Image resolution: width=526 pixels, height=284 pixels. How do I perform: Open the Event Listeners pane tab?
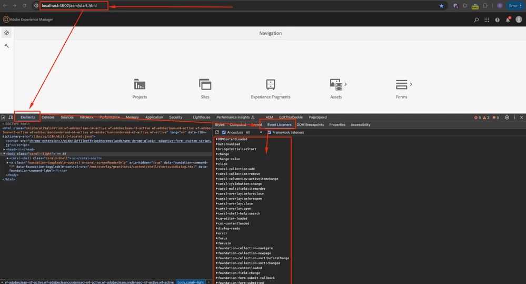click(279, 124)
